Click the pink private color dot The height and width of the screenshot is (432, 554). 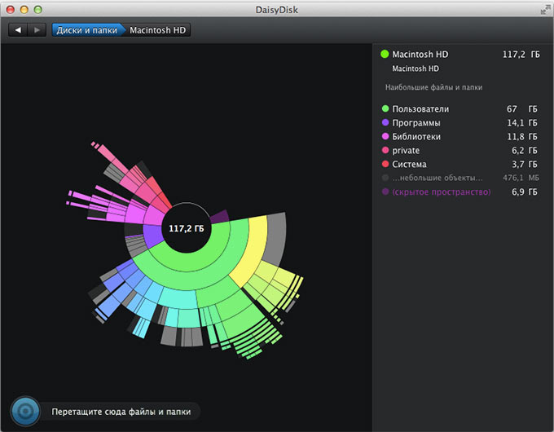click(385, 150)
